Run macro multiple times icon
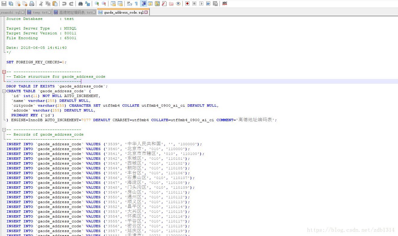The height and width of the screenshot is (236, 398). click(x=208, y=4)
